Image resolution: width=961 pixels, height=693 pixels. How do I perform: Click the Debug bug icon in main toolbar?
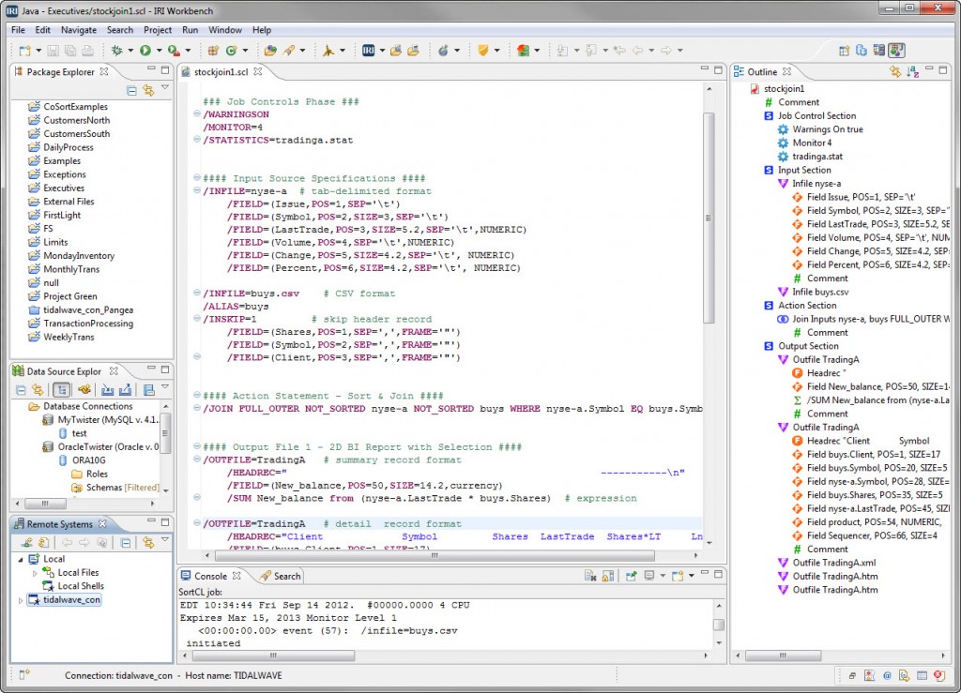pos(116,51)
